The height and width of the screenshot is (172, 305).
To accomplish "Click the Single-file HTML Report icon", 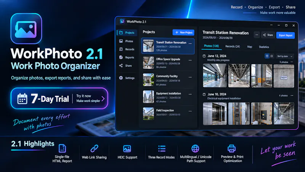I will click(62, 149).
